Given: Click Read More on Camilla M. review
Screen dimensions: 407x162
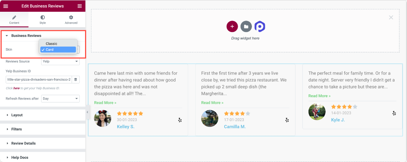Looking at the screenshot, I should coord(212,102).
